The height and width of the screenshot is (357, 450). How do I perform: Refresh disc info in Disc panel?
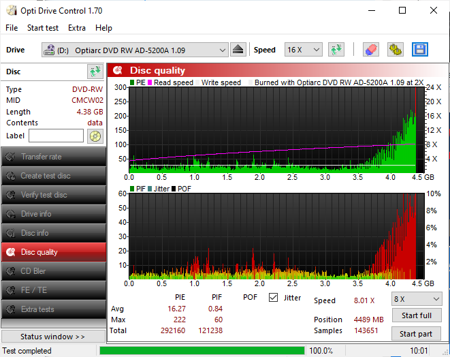point(95,72)
